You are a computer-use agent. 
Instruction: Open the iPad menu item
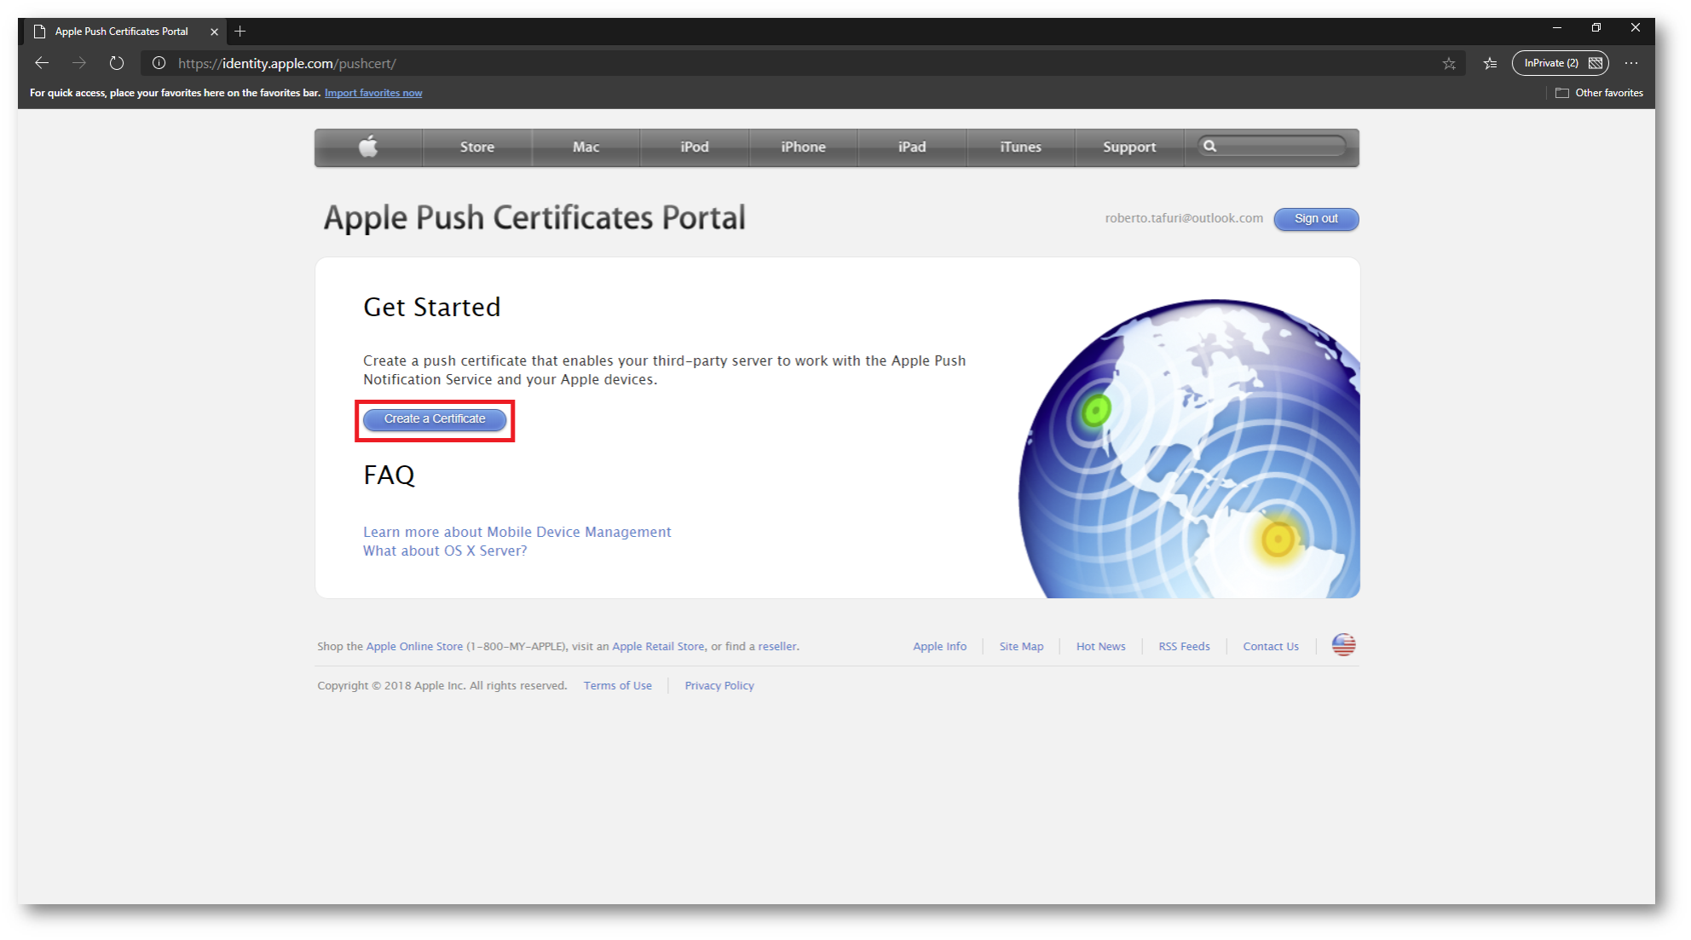(x=912, y=147)
